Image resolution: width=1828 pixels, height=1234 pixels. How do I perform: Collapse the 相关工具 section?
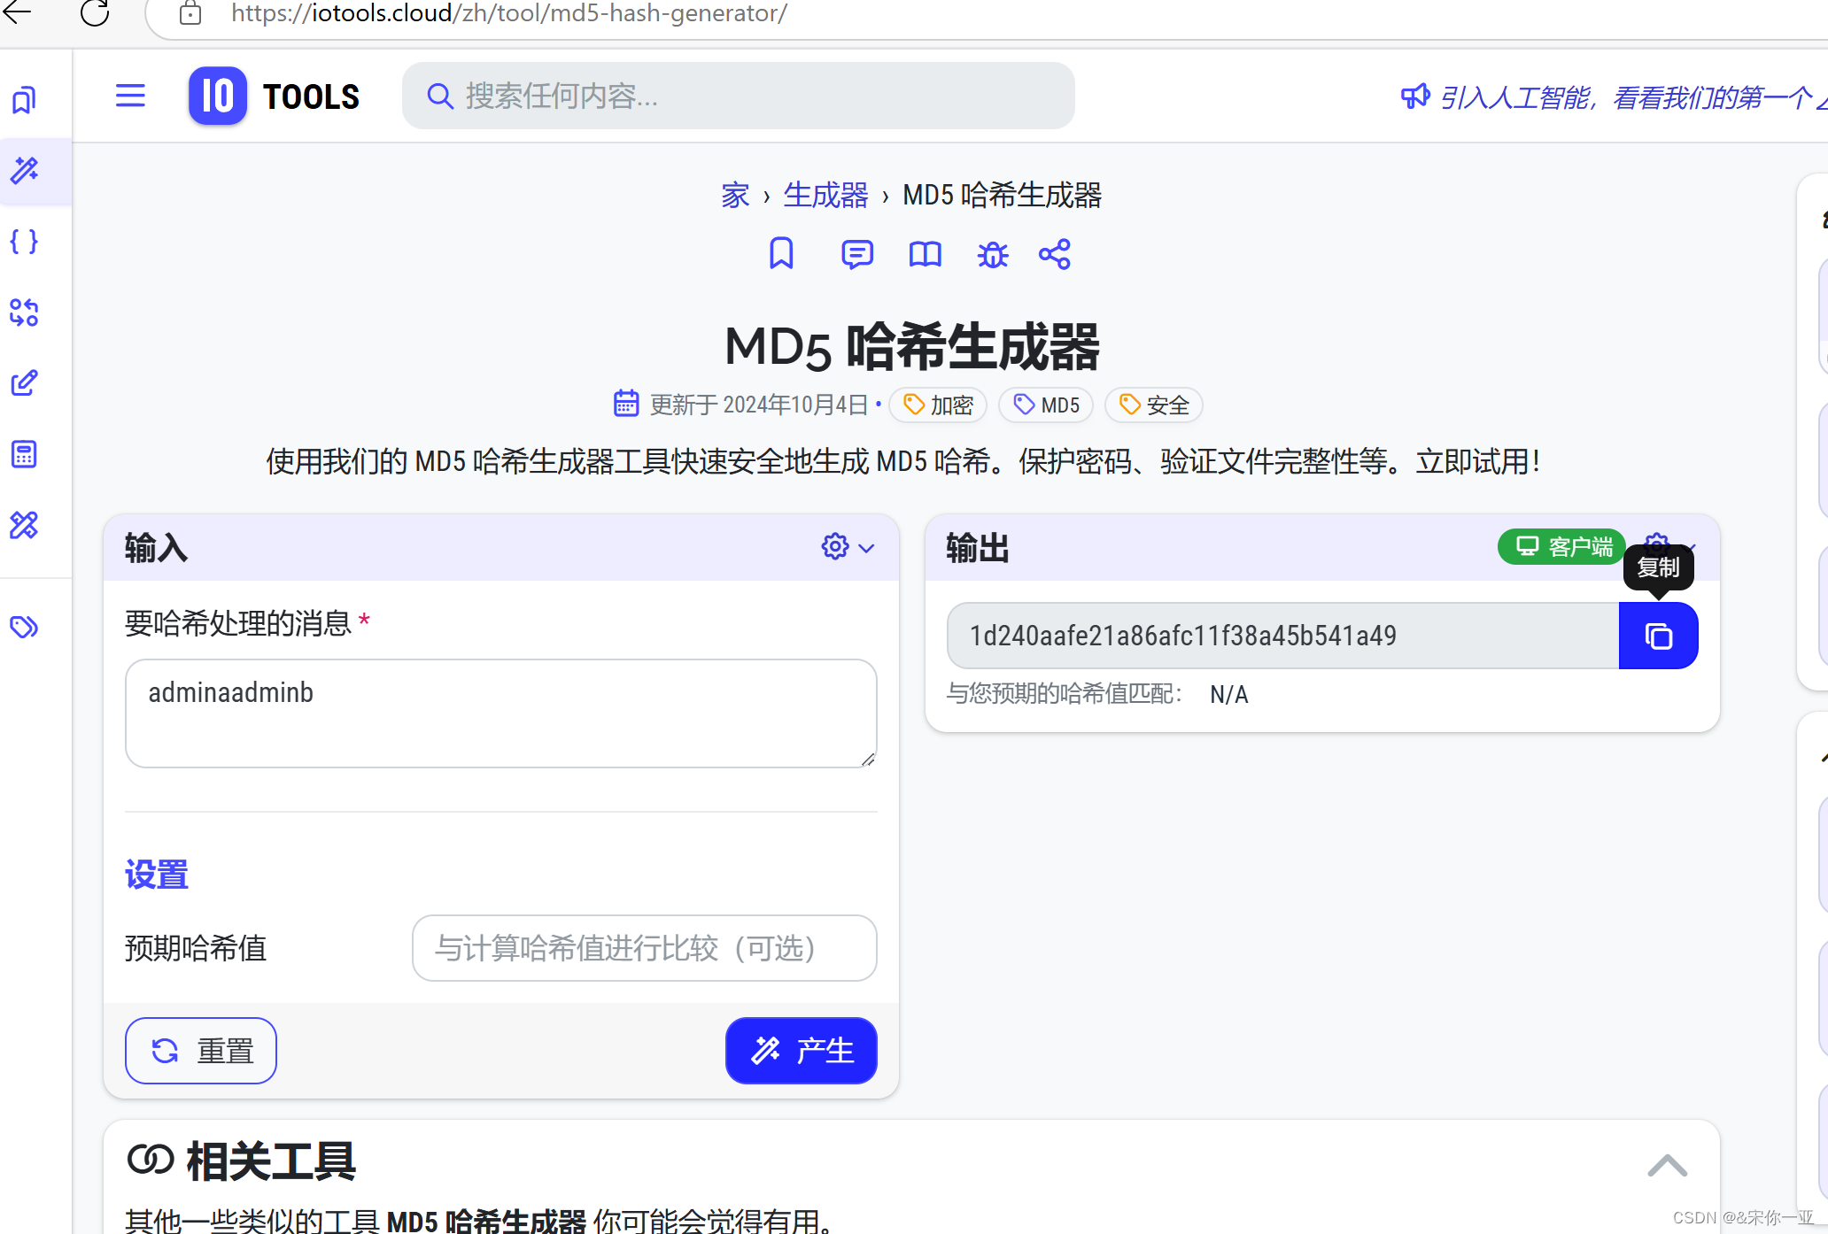(x=1667, y=1165)
